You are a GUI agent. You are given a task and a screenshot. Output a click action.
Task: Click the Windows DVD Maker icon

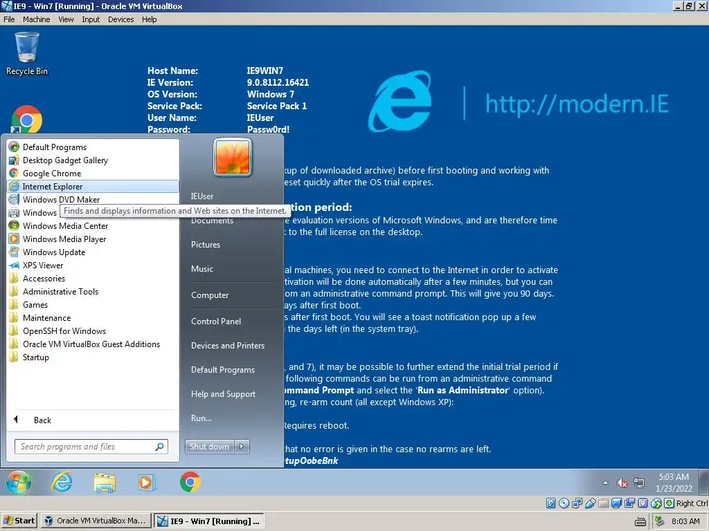click(x=14, y=199)
